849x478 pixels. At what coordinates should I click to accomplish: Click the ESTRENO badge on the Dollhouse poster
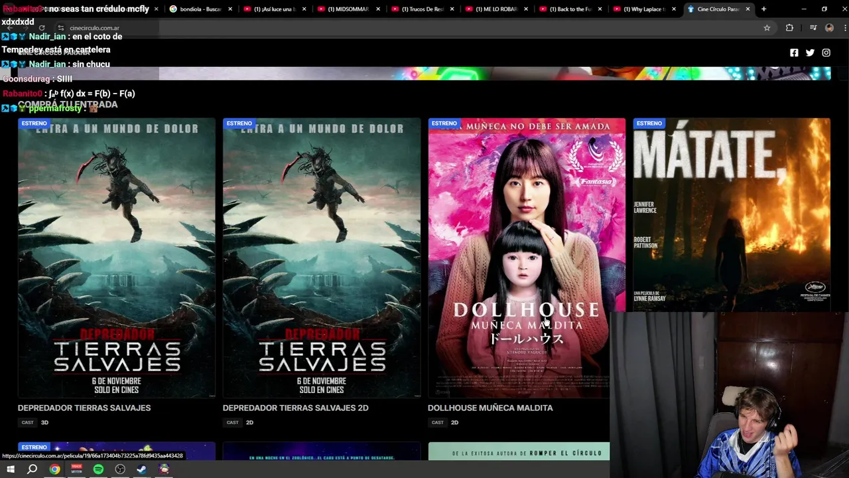[444, 123]
